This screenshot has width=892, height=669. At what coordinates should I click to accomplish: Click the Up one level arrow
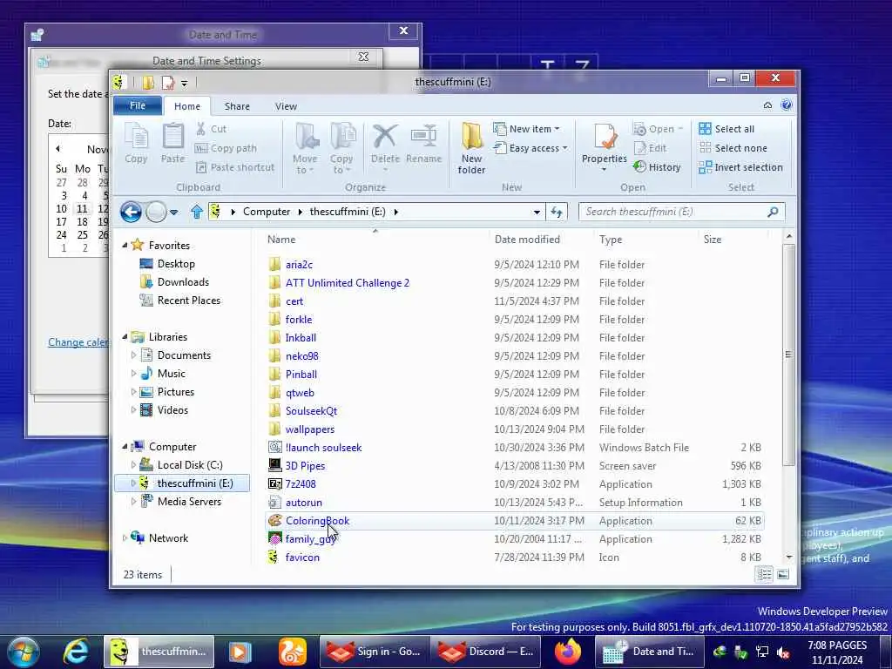tap(197, 213)
